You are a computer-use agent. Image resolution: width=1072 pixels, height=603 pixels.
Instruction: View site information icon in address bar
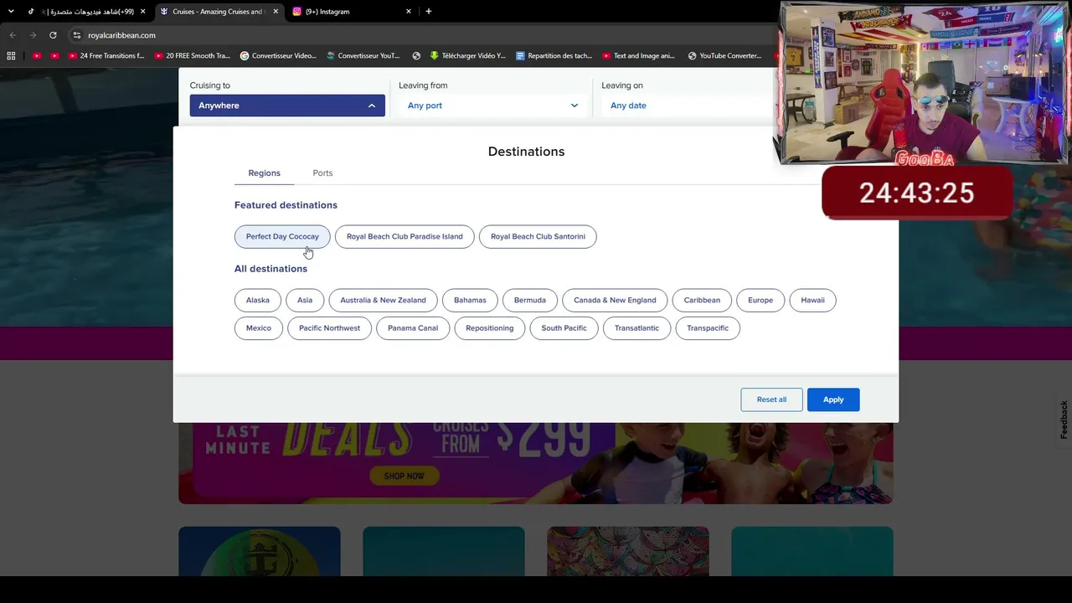coord(77,35)
